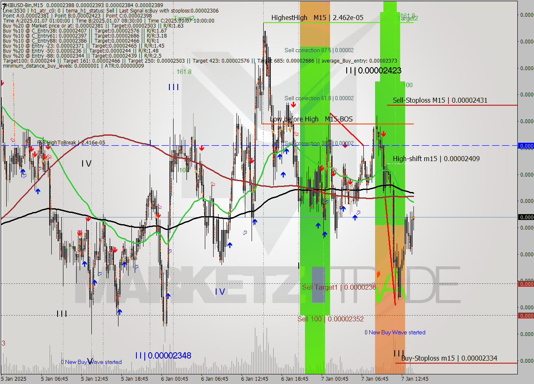Click the High-shift m15 | 0.00002409 label
Screen dimensions: 534x384
pyautogui.click(x=436, y=159)
